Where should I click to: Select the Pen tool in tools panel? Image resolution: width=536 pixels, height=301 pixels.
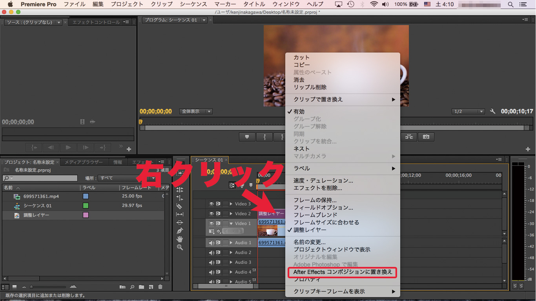point(180,230)
